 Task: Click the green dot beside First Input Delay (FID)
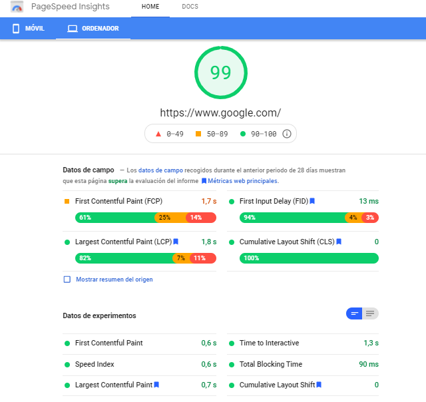232,202
